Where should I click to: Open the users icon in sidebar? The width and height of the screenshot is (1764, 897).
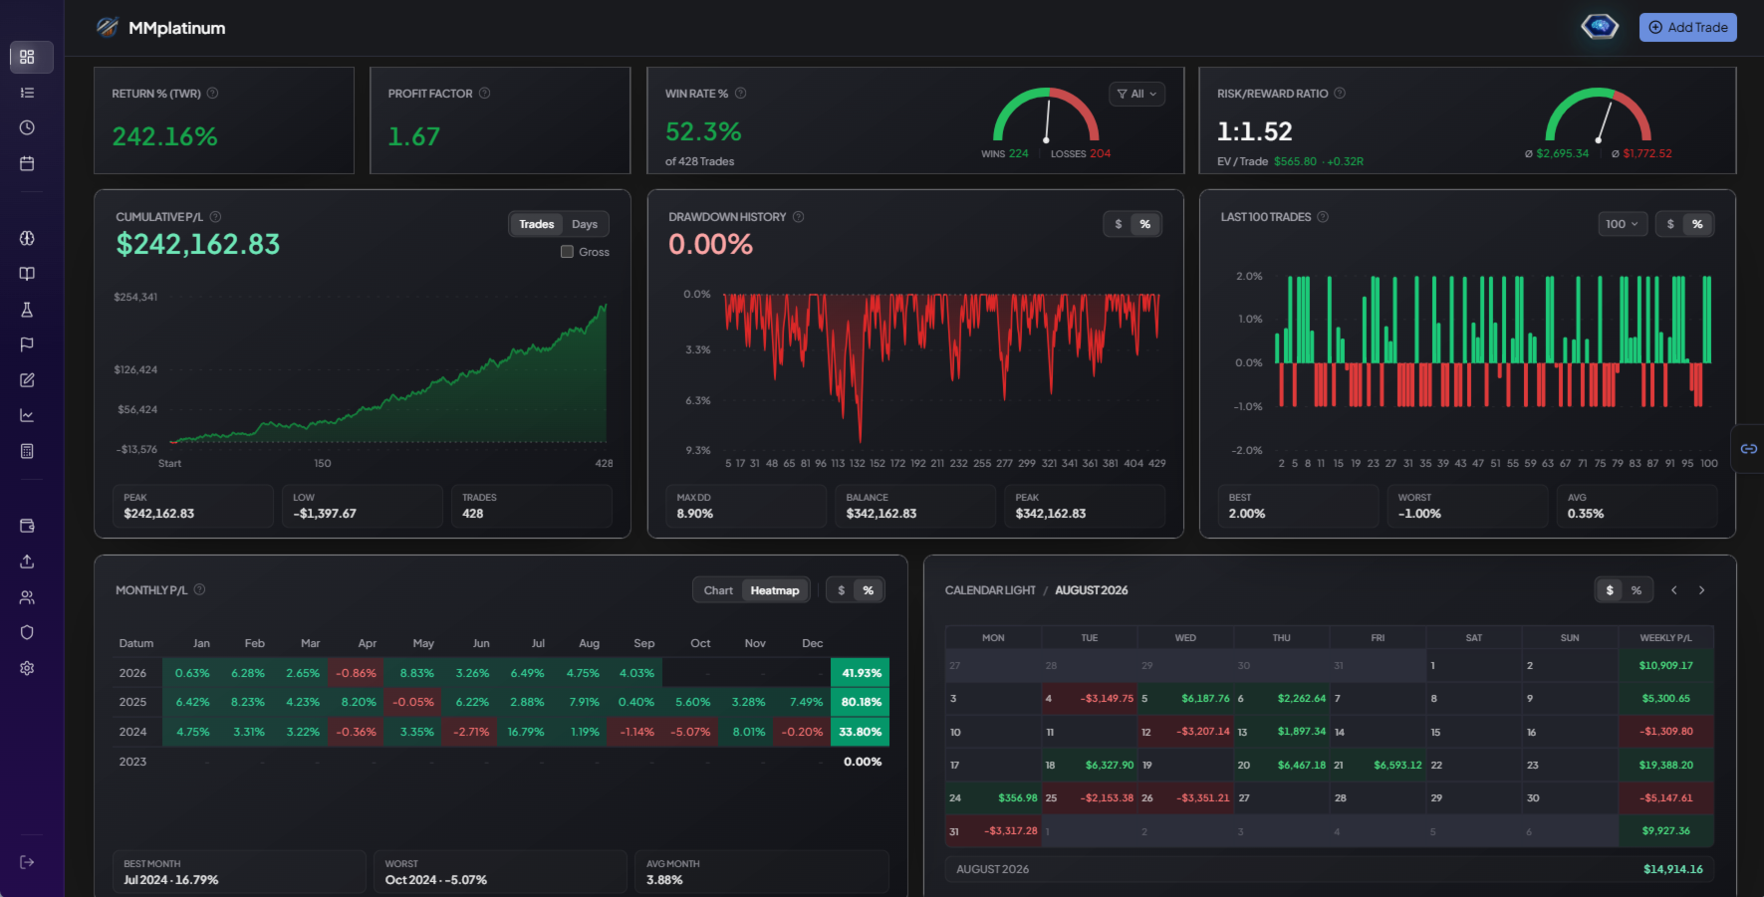[27, 597]
